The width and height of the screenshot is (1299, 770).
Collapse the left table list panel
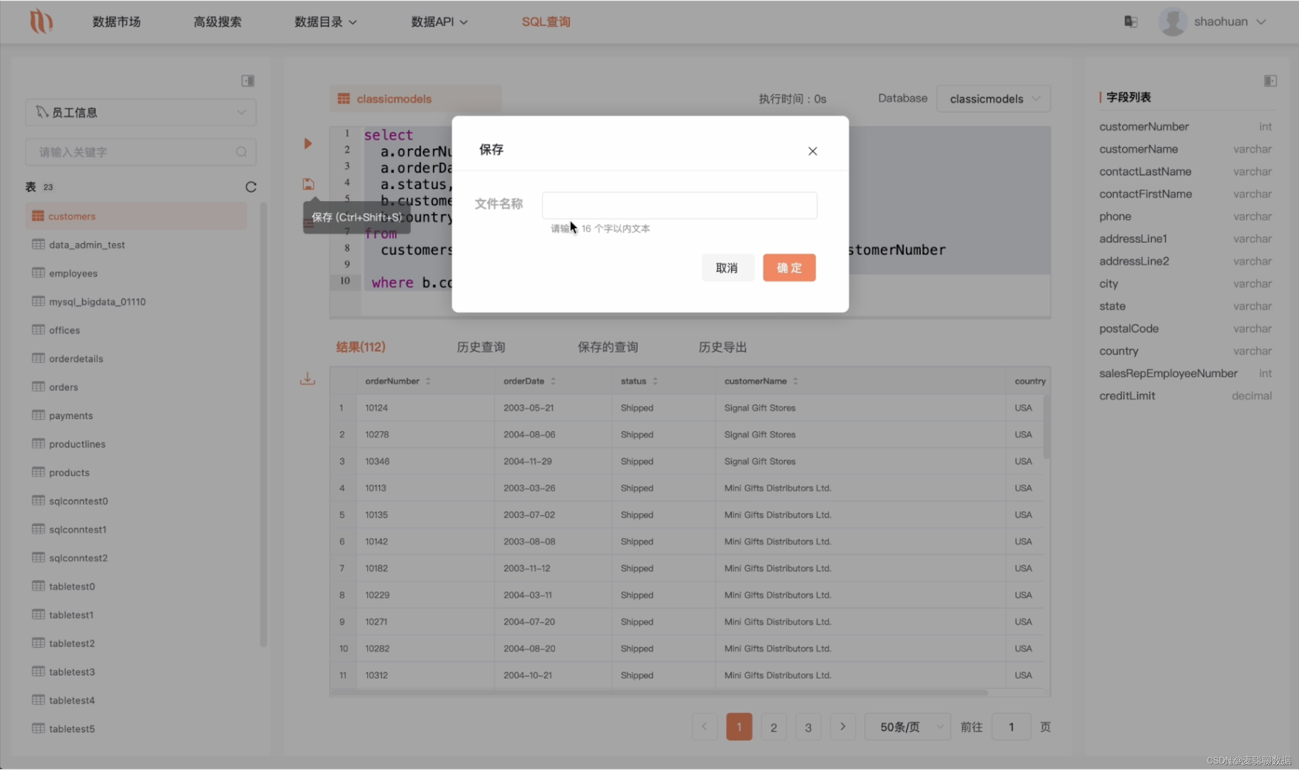(248, 81)
